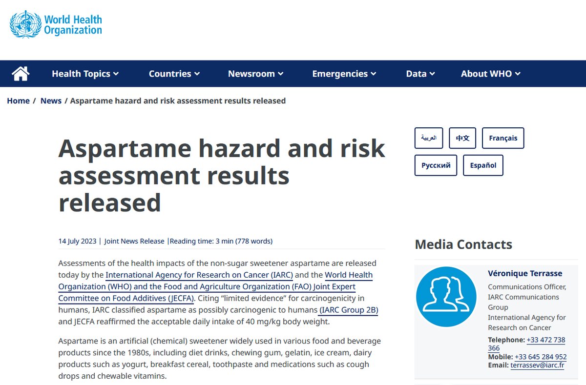Expand the About WHO chevron arrow
The height and width of the screenshot is (385, 586).
point(518,74)
